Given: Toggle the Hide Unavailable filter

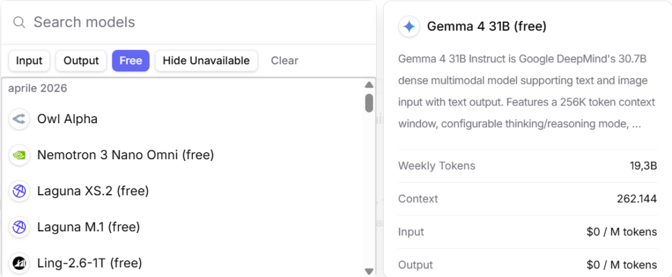Looking at the screenshot, I should 206,61.
